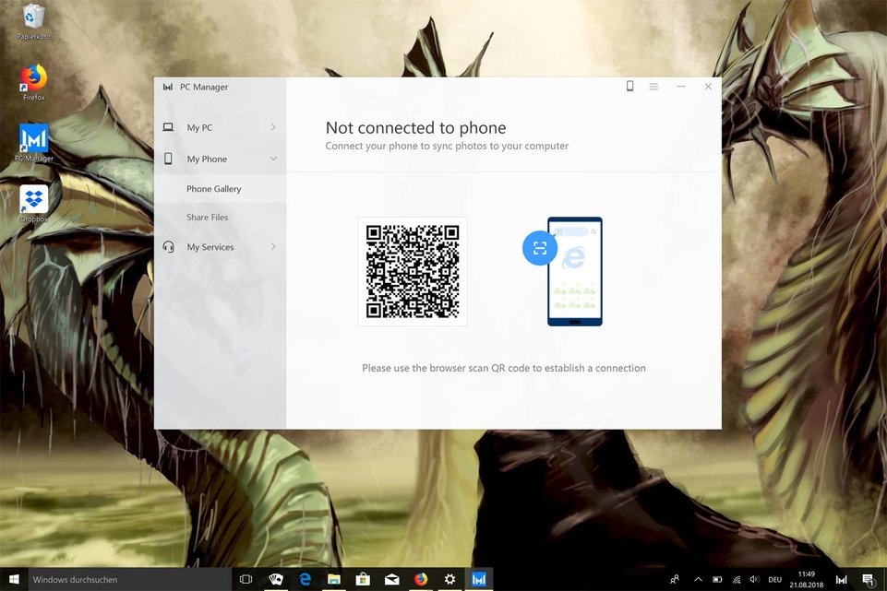887x591 pixels.
Task: Collapse the My Phone section chevron
Action: coord(274,158)
